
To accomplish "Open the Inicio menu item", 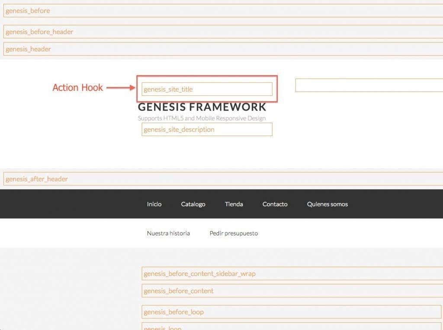I will click(x=154, y=204).
